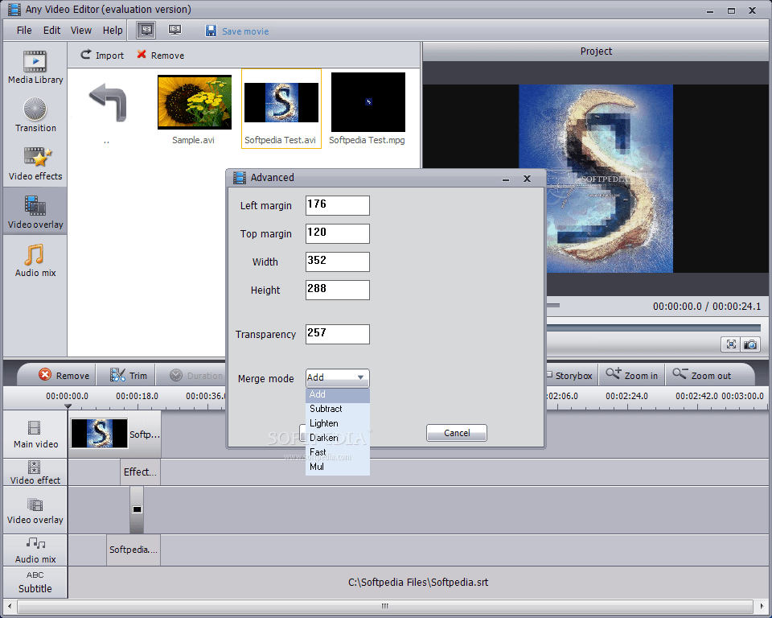Click the Zoom in timeline tool
The image size is (772, 618).
point(632,375)
